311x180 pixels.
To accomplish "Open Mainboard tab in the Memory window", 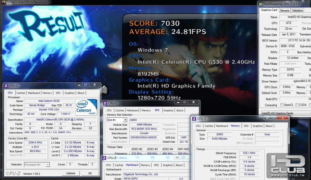I will click(x=222, y=126).
